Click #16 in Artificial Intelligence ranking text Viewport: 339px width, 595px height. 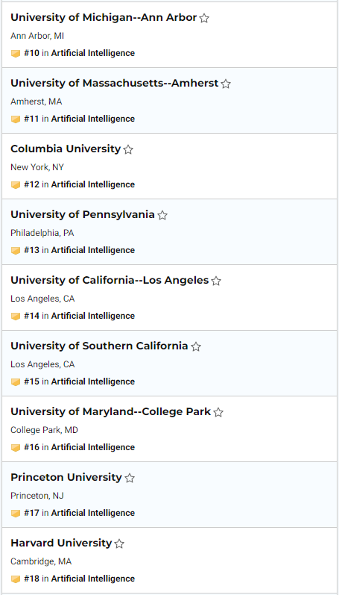79,447
